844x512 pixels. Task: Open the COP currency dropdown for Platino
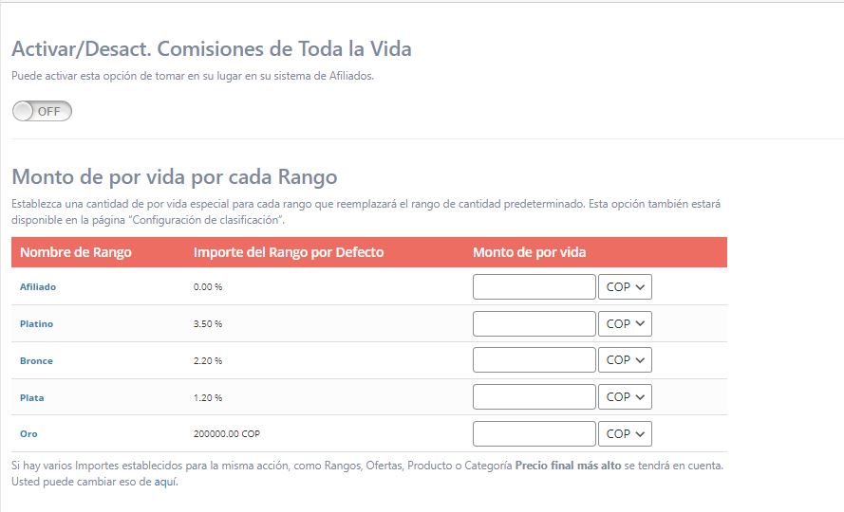click(625, 323)
